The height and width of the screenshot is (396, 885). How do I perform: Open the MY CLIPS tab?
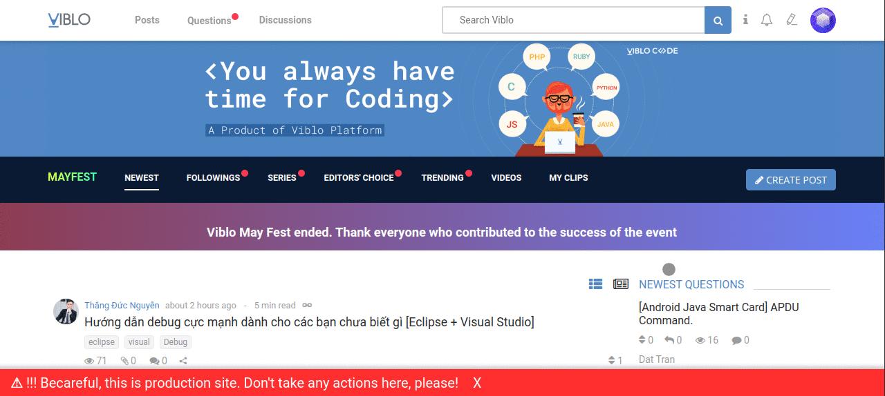568,177
